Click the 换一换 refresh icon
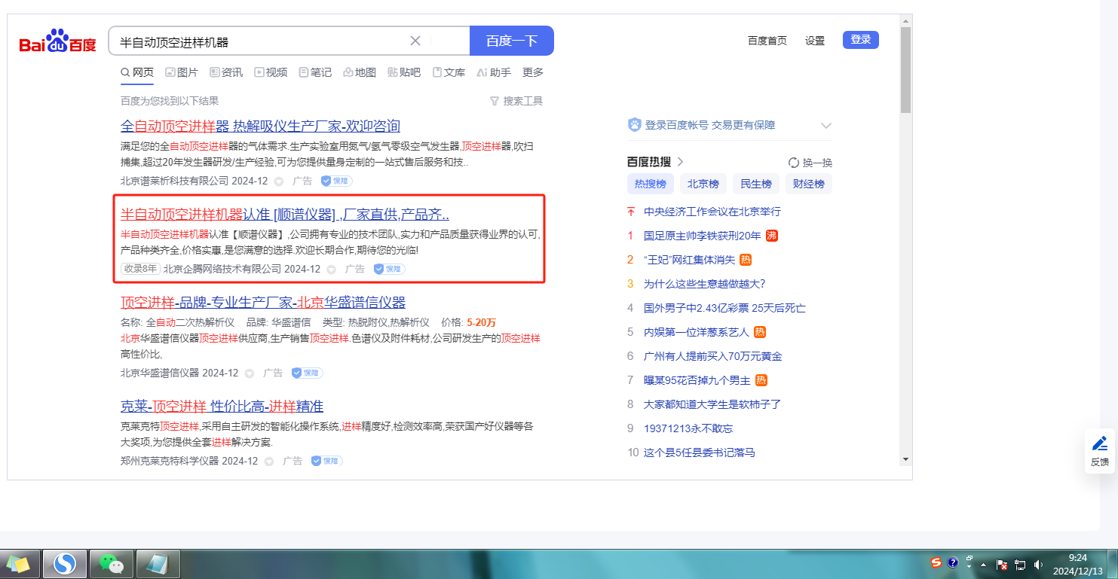Viewport: 1118px width, 579px height. (793, 163)
